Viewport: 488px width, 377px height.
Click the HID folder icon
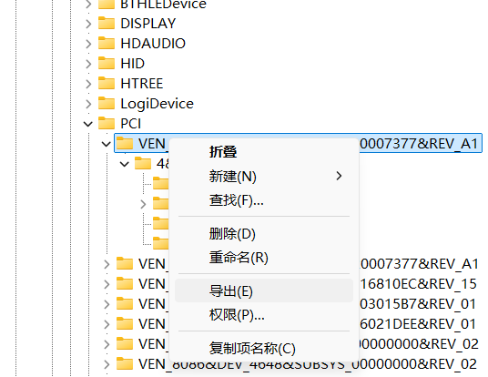point(107,63)
